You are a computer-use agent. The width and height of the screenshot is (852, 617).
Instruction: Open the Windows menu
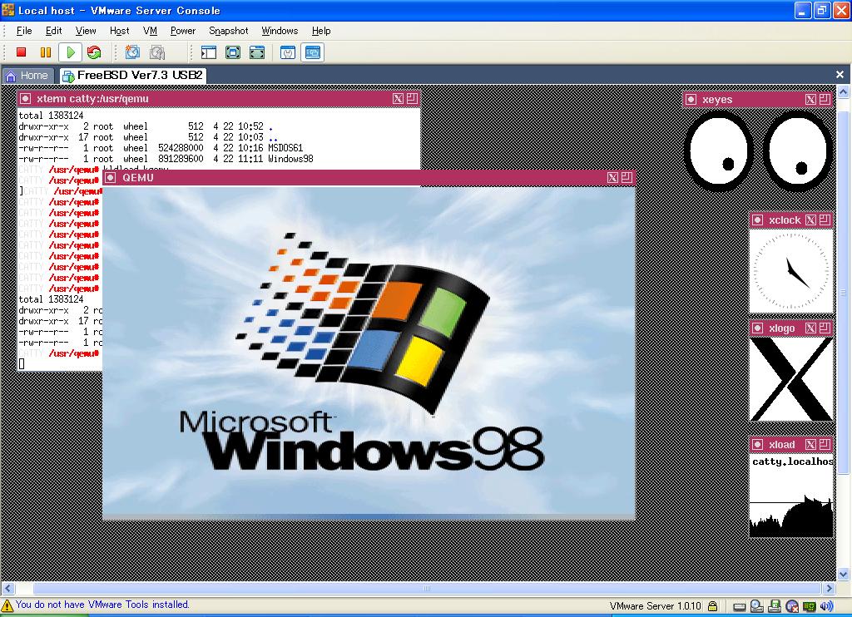coord(280,31)
